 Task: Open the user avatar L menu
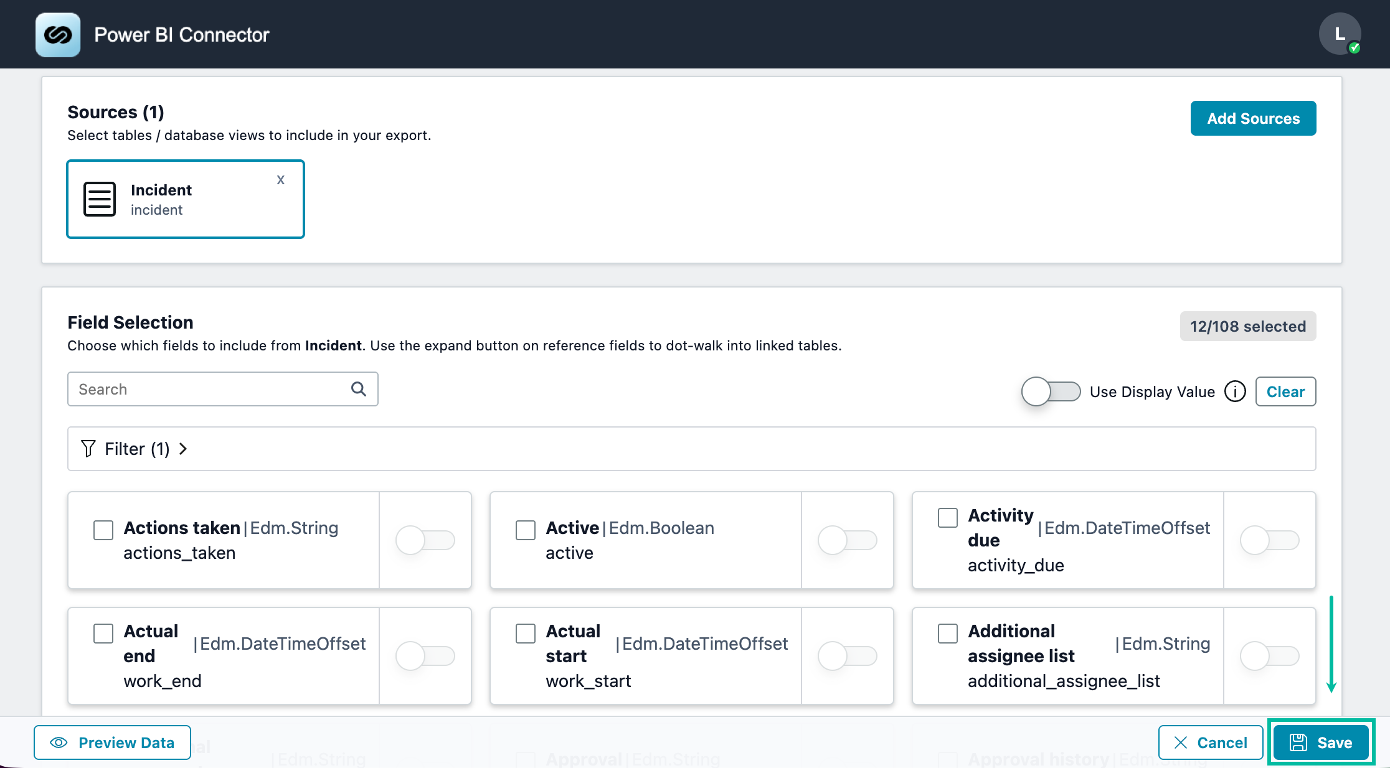(1340, 34)
